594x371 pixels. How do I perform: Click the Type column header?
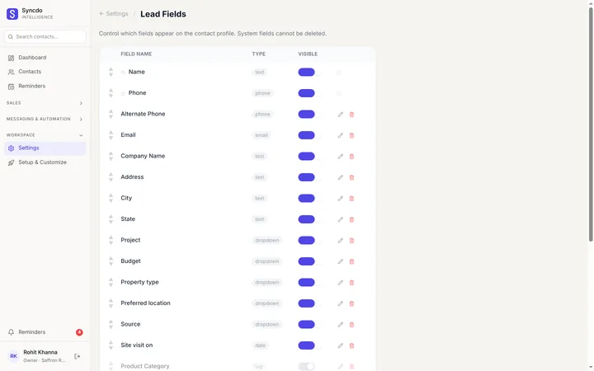(259, 54)
